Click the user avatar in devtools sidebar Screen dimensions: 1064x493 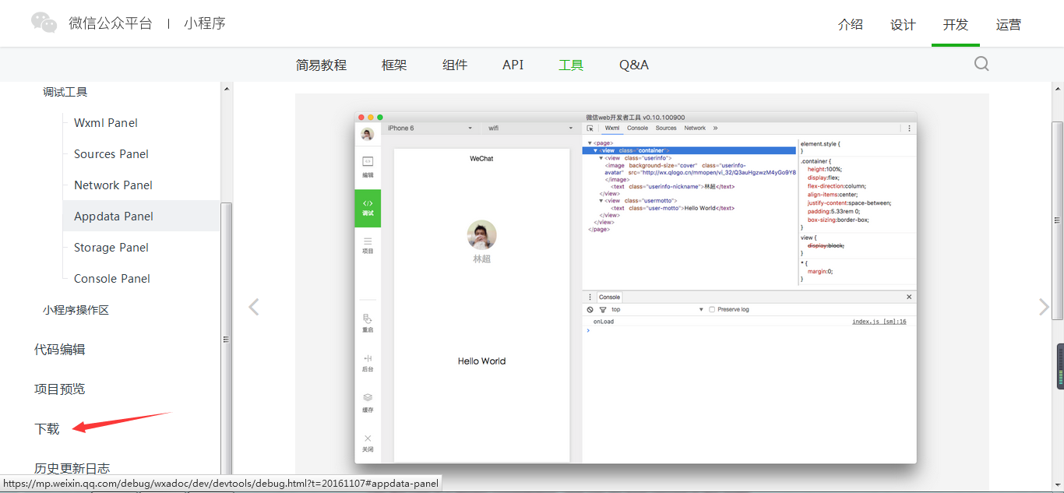coord(368,134)
